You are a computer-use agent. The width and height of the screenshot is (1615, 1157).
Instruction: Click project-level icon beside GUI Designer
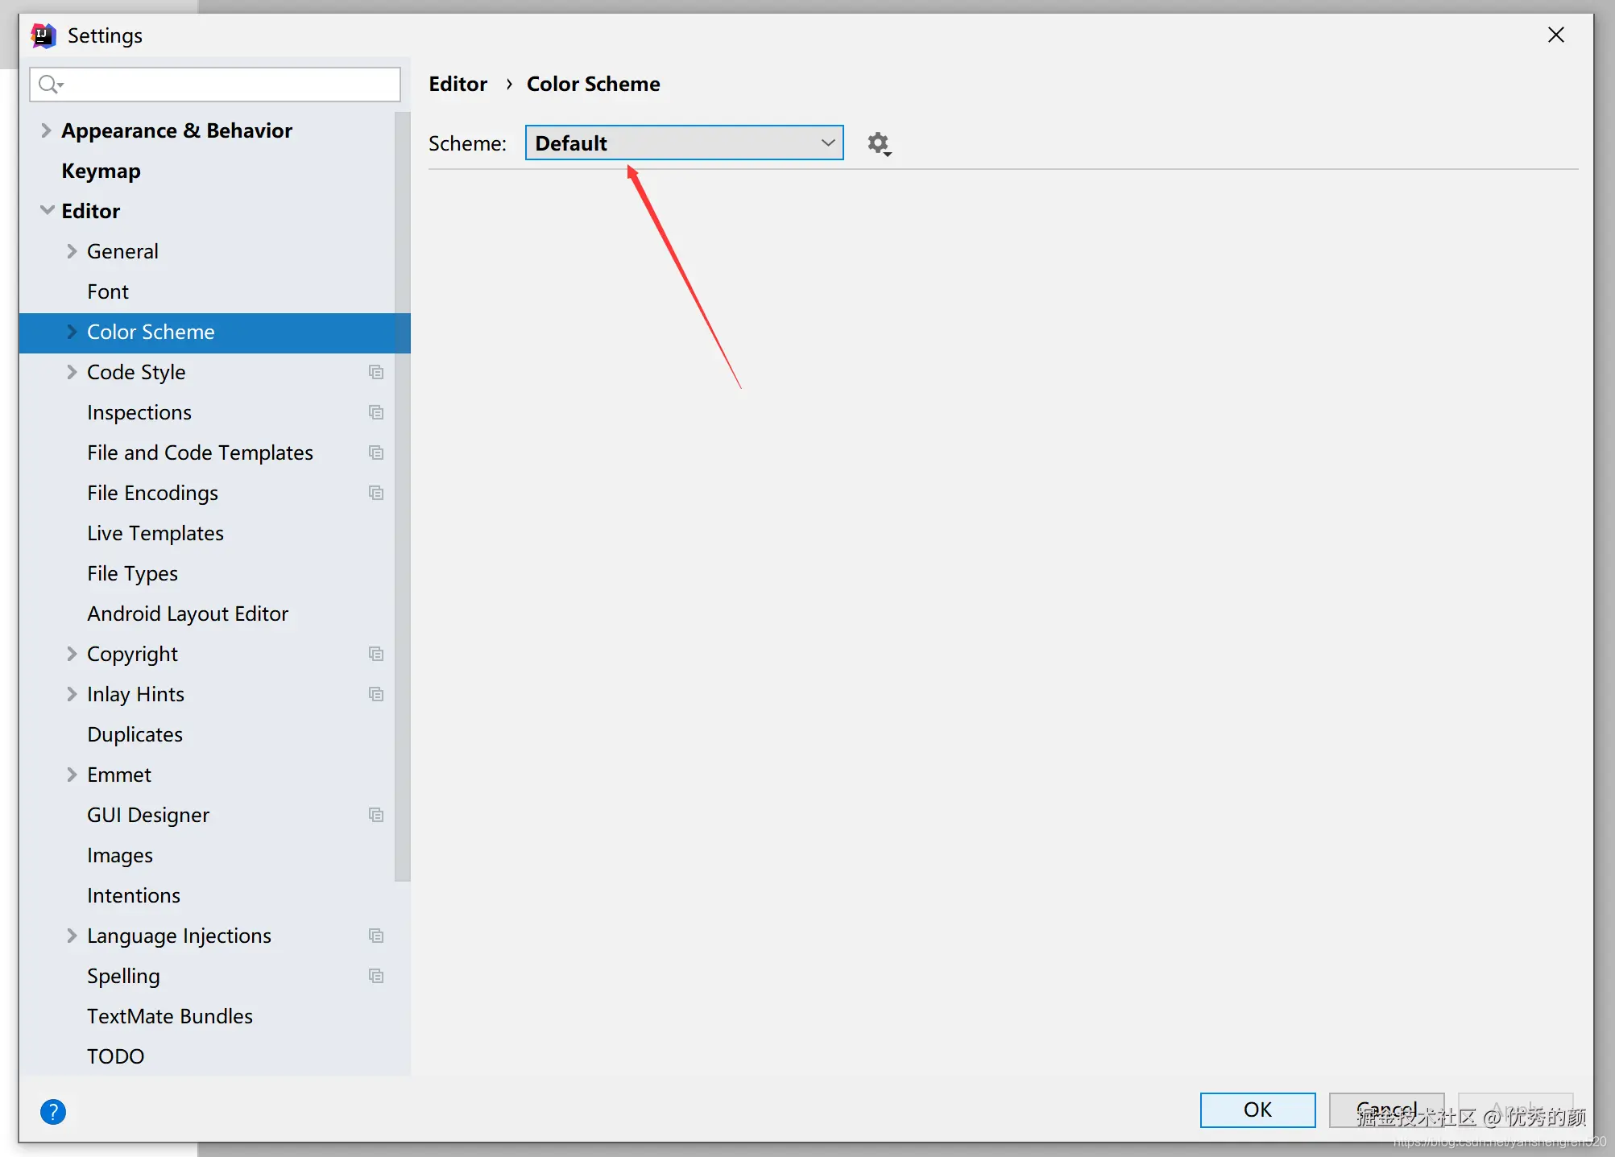[x=376, y=815]
